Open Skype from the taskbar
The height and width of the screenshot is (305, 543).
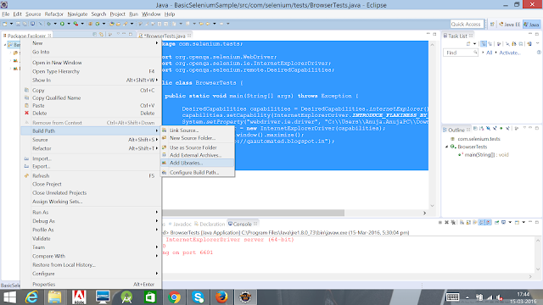[198, 297]
